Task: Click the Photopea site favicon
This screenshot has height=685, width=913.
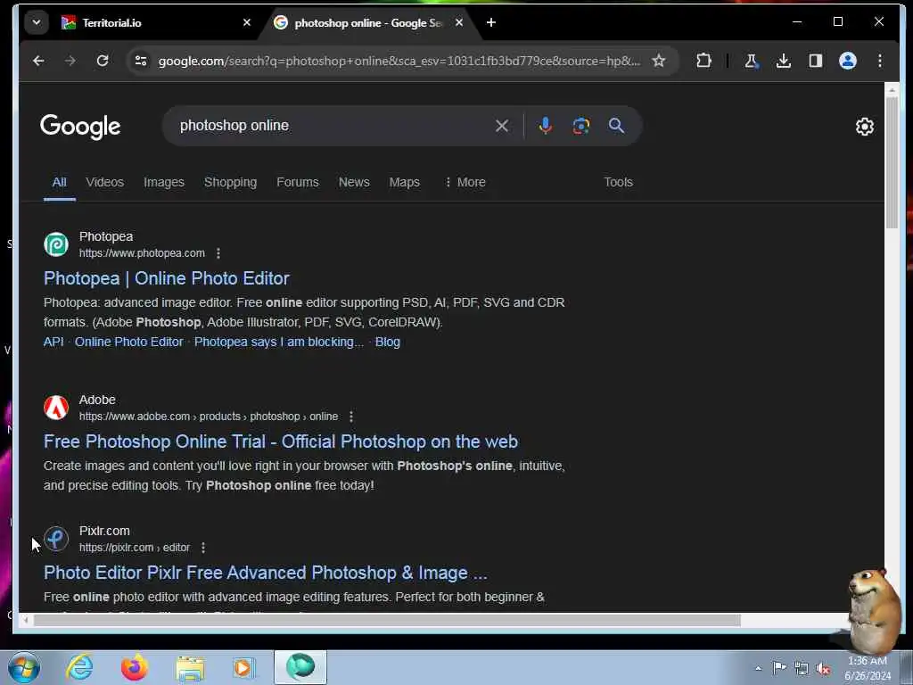Action: pyautogui.click(x=56, y=244)
